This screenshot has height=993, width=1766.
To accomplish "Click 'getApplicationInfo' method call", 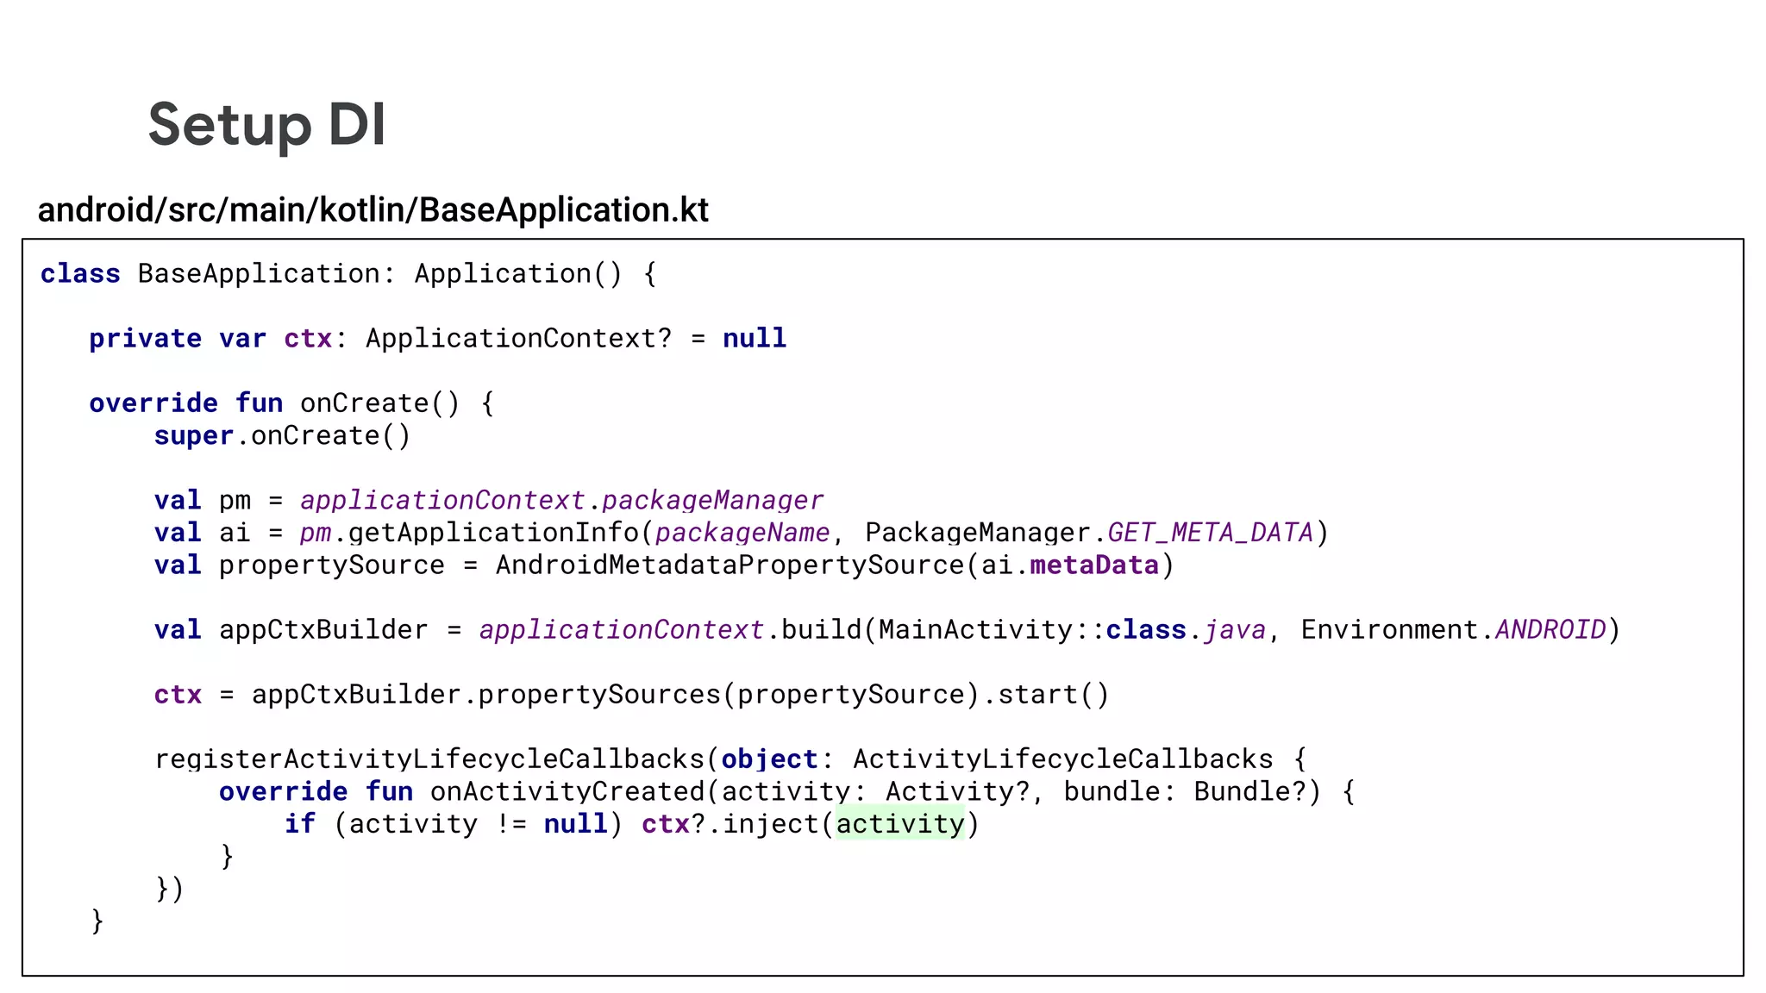I will pyautogui.click(x=493, y=533).
